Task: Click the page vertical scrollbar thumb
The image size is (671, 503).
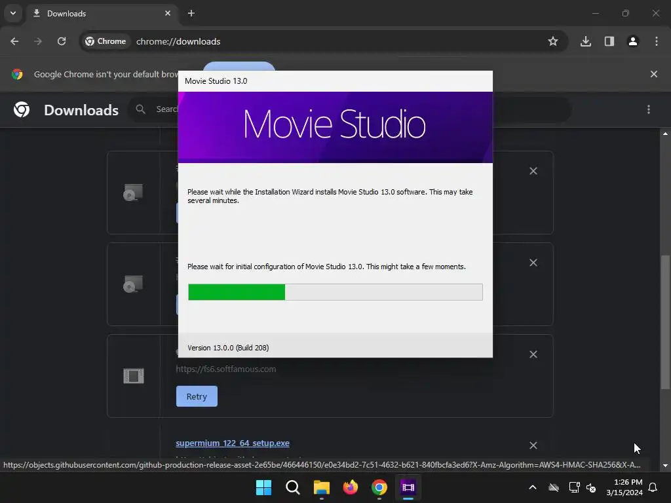Action: click(665, 322)
